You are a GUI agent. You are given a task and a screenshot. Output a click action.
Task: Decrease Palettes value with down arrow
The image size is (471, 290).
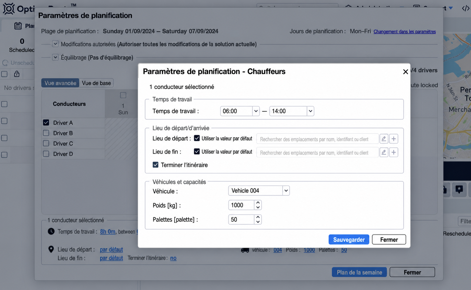(258, 222)
